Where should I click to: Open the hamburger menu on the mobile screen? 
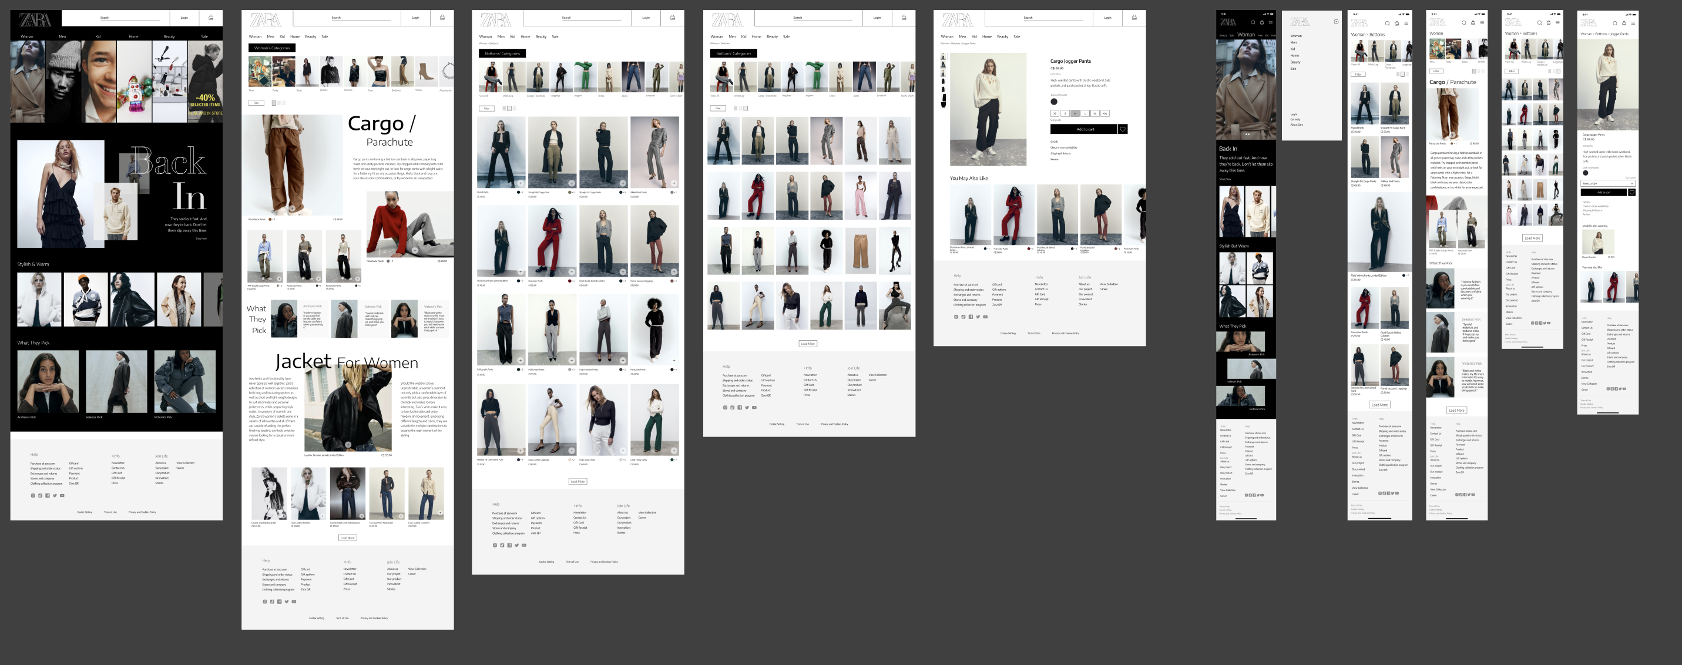(1270, 23)
